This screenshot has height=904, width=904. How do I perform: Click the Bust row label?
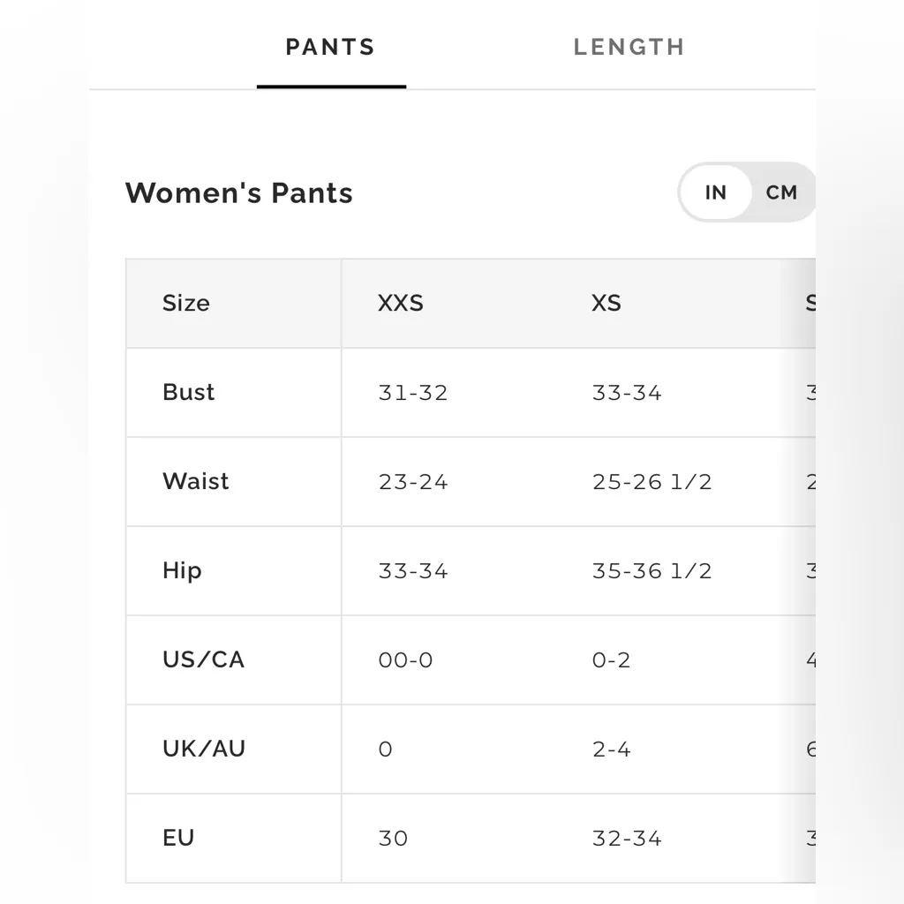[x=188, y=392]
